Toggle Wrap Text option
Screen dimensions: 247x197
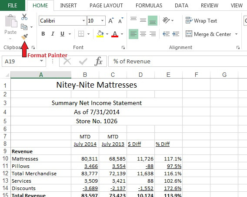point(201,20)
